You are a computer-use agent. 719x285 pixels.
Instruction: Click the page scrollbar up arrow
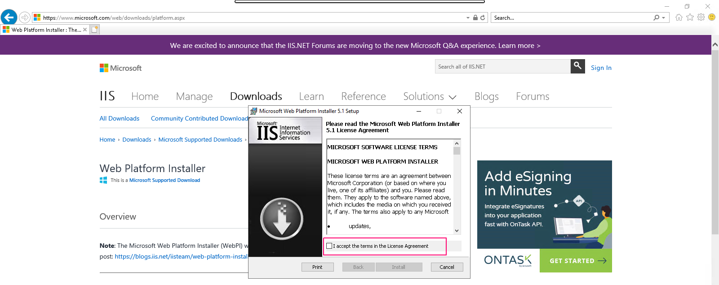click(x=715, y=45)
